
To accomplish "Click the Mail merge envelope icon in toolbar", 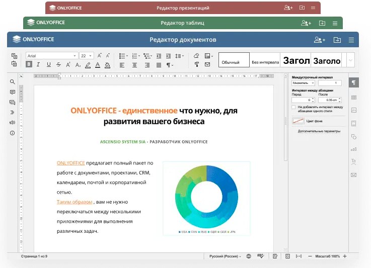I will tap(207, 64).
